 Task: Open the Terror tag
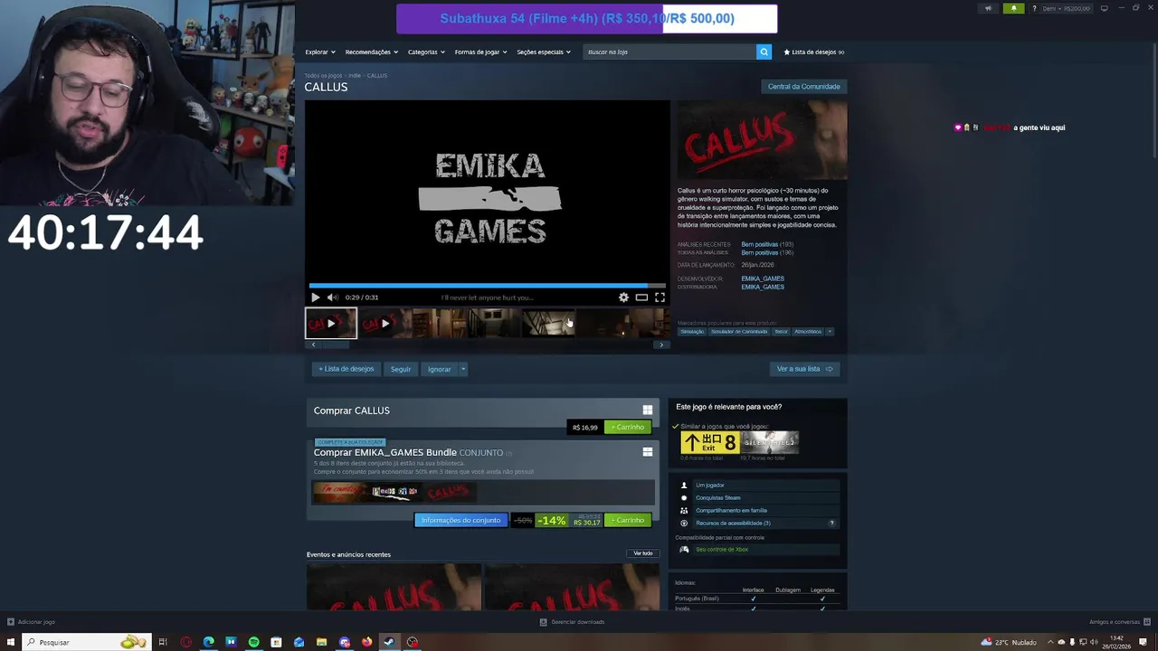tap(781, 332)
